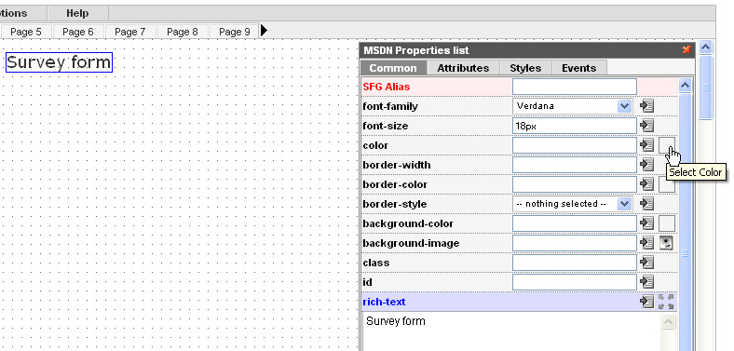The image size is (734, 351).
Task: Click the apply icon in the rich-text row
Action: click(x=646, y=302)
